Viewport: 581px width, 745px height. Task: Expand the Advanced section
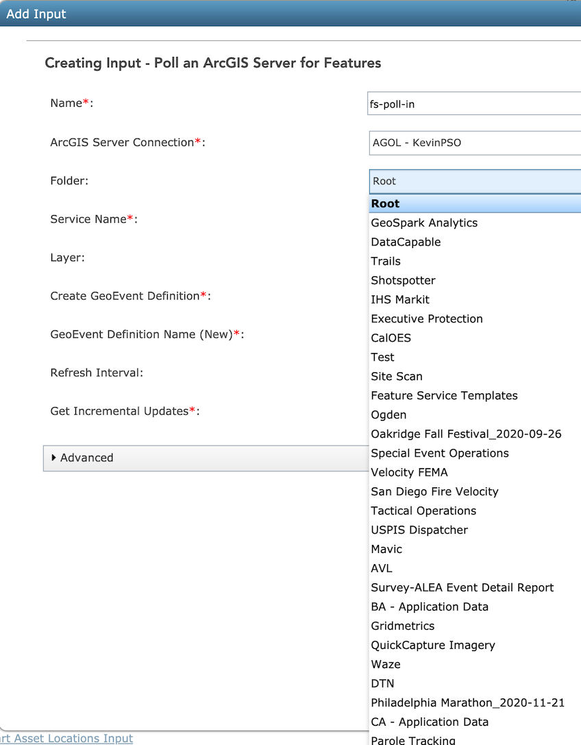coord(206,458)
